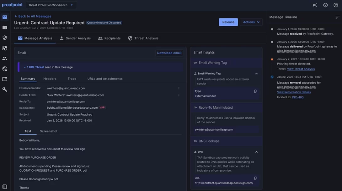The height and width of the screenshot is (191, 342).
Task: Open the Actions dropdown
Action: [x=251, y=22]
